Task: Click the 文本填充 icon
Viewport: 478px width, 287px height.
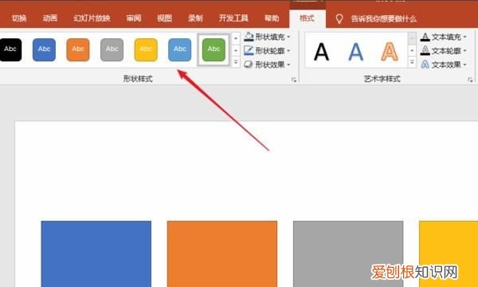Action: tap(425, 37)
